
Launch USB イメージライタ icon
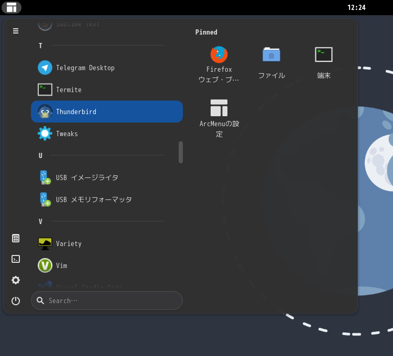coord(45,177)
